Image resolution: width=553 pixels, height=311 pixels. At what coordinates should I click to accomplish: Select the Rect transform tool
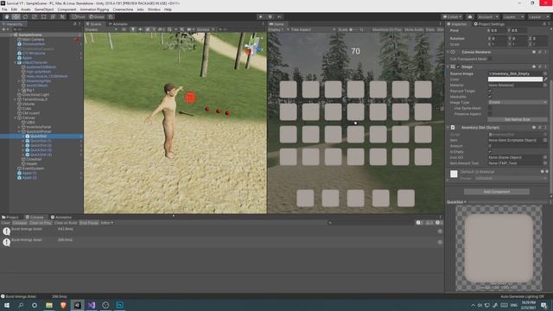click(44, 16)
